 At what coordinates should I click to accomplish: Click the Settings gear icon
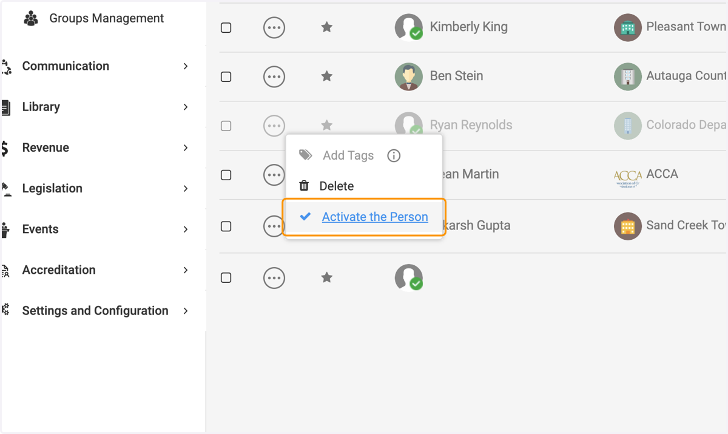point(5,310)
